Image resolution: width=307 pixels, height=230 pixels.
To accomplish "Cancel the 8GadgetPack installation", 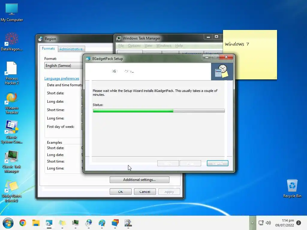I will (218, 163).
